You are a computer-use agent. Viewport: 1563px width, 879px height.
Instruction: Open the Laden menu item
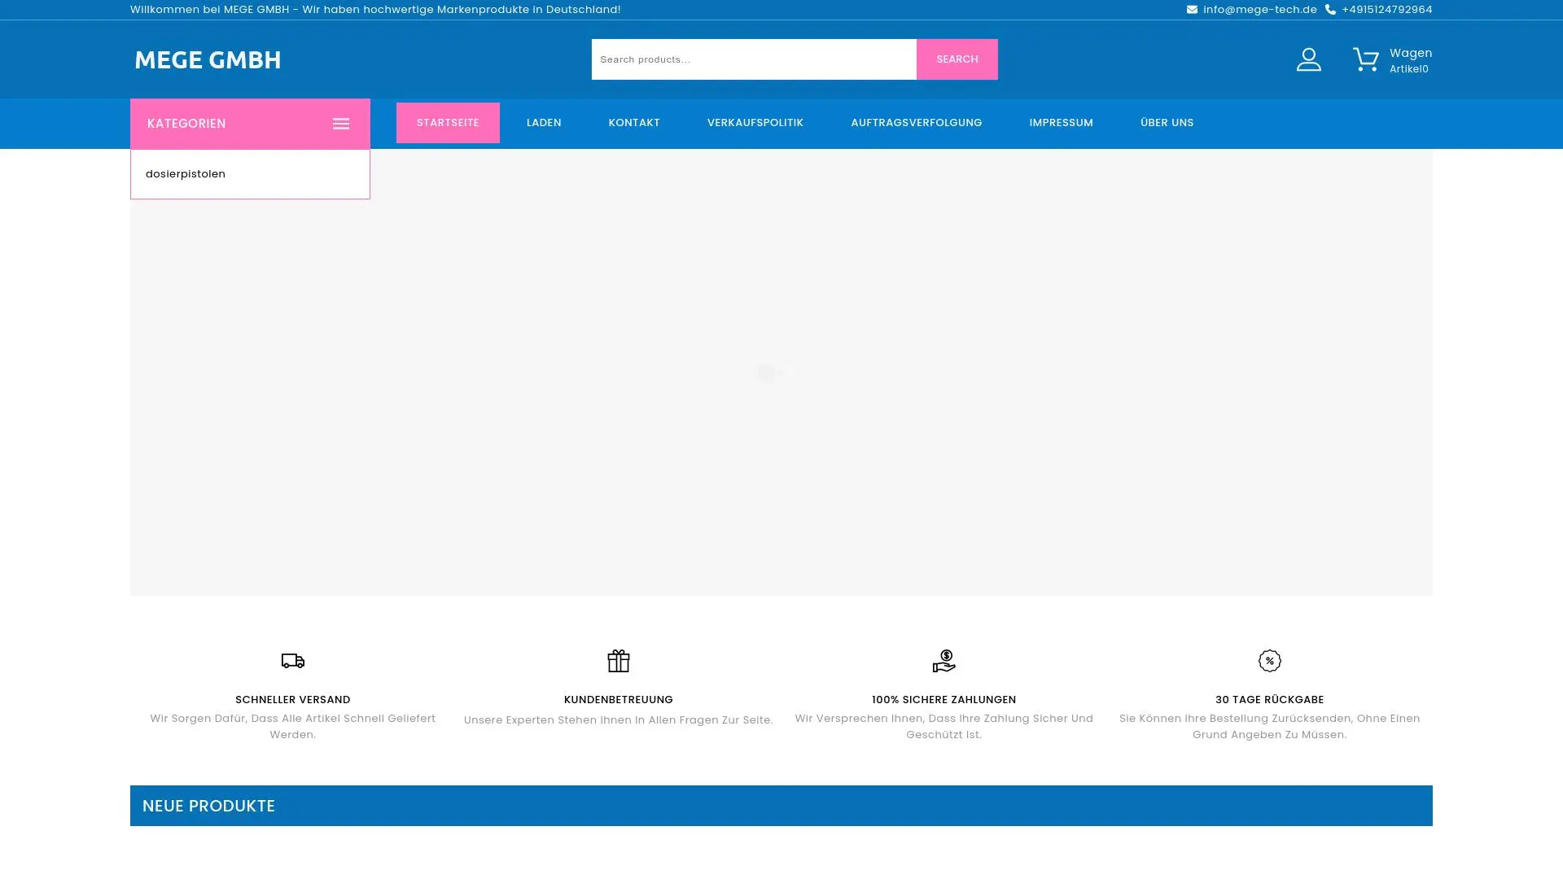(544, 123)
